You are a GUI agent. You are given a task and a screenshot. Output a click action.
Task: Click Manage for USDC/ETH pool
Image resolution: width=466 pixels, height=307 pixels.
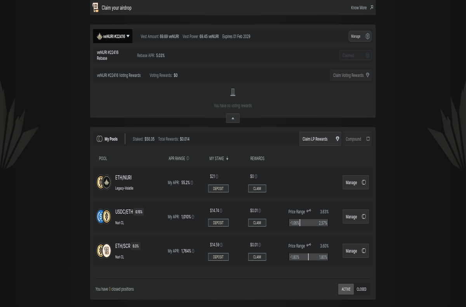(356, 216)
